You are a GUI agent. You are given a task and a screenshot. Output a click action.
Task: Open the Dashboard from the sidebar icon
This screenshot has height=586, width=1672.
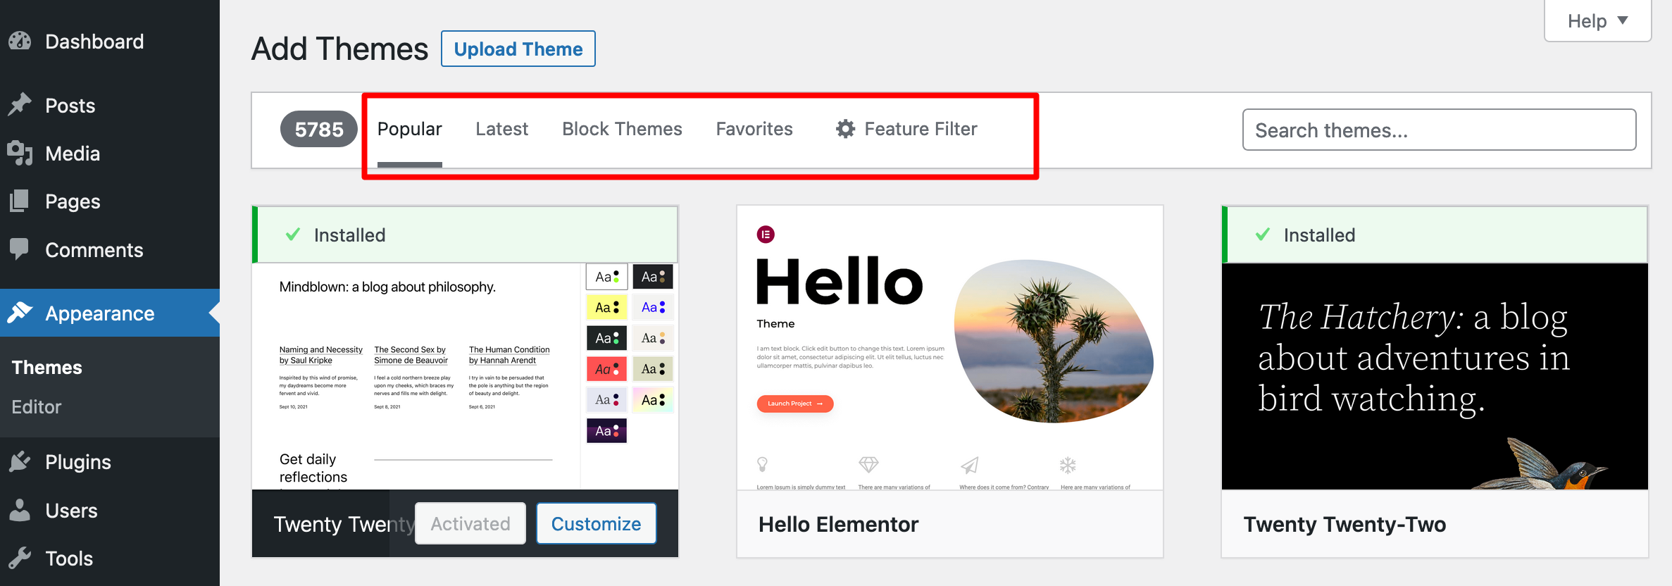tap(21, 41)
